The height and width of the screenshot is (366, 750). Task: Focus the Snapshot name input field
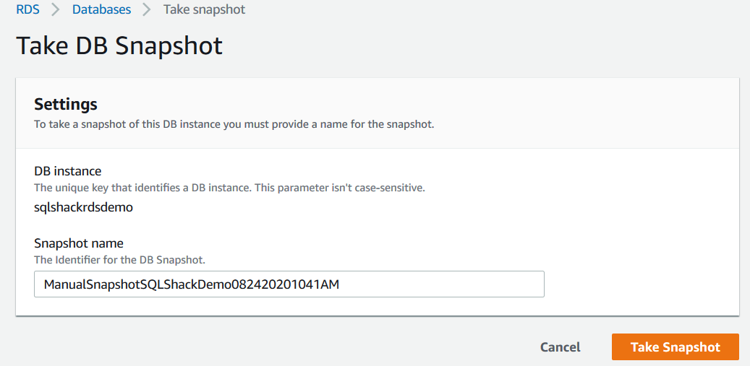[434, 284]
